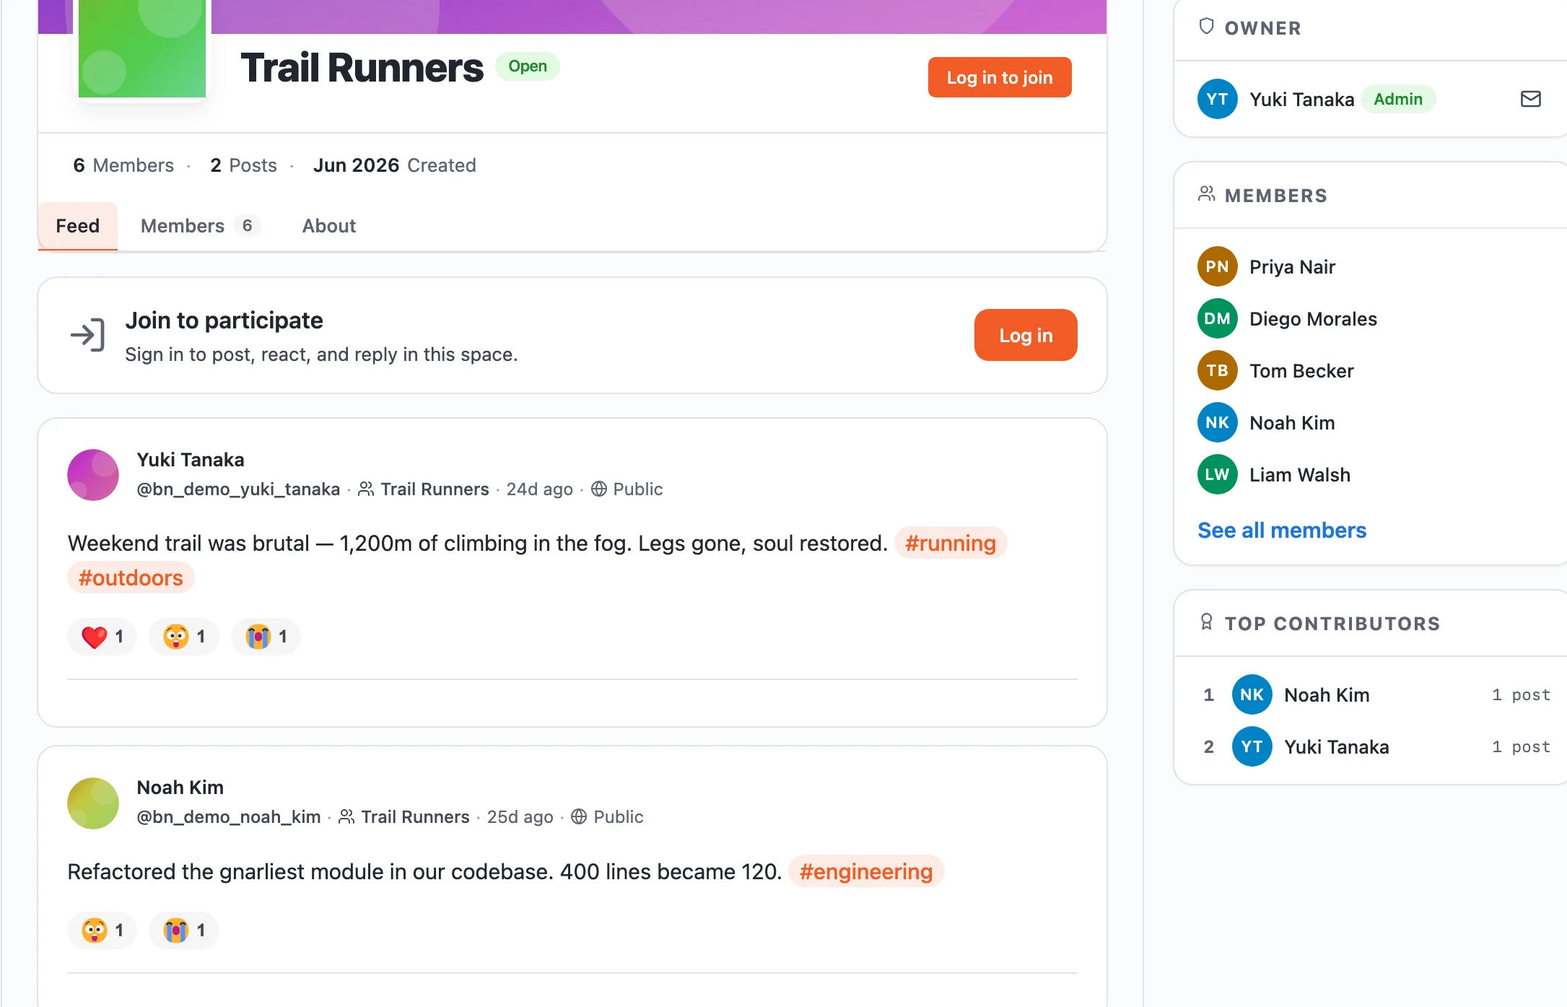Viewport: 1567px width, 1007px height.
Task: Click the globe Public icon on Yuki's post
Action: coord(599,489)
